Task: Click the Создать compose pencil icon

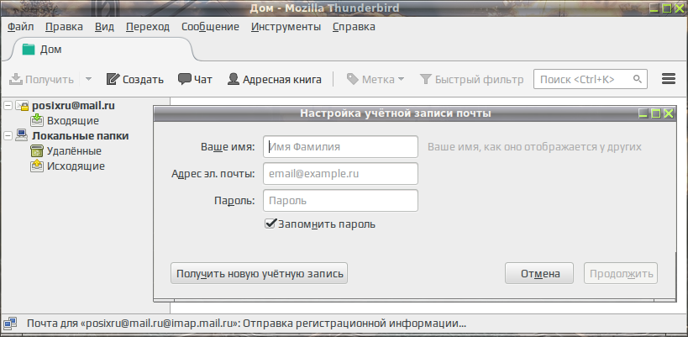Action: [113, 80]
